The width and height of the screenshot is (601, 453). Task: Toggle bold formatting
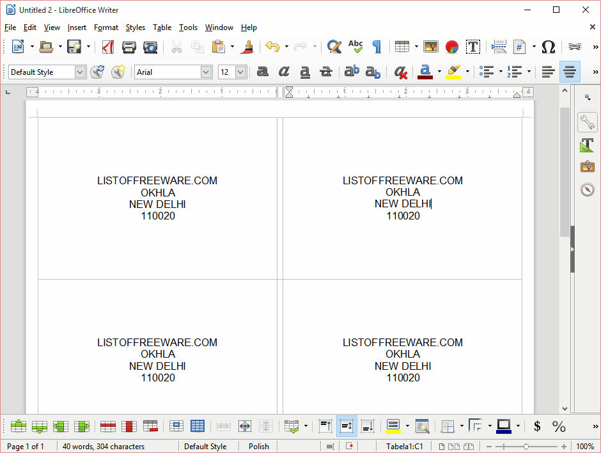[x=263, y=72]
